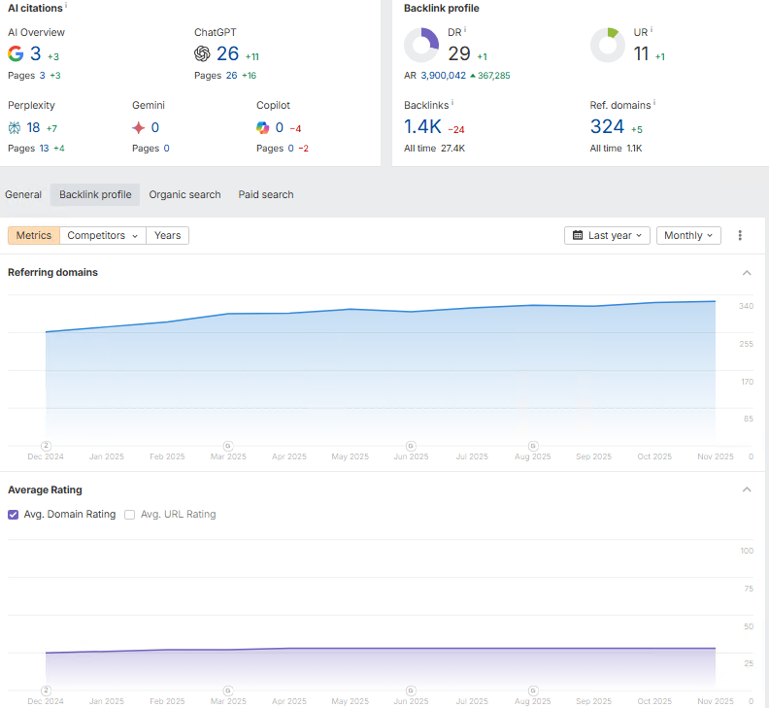Open the UR info tooltip icon
This screenshot has height=708, width=769.
tap(652, 30)
